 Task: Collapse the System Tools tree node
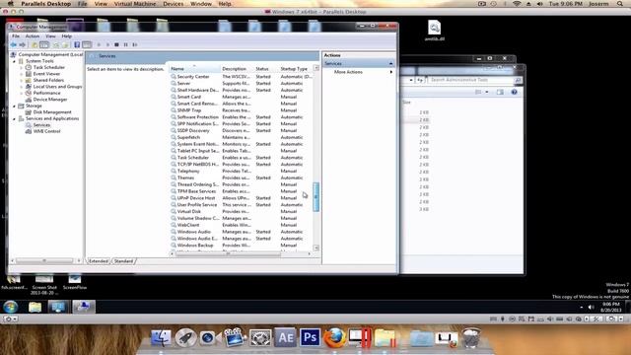coord(15,61)
